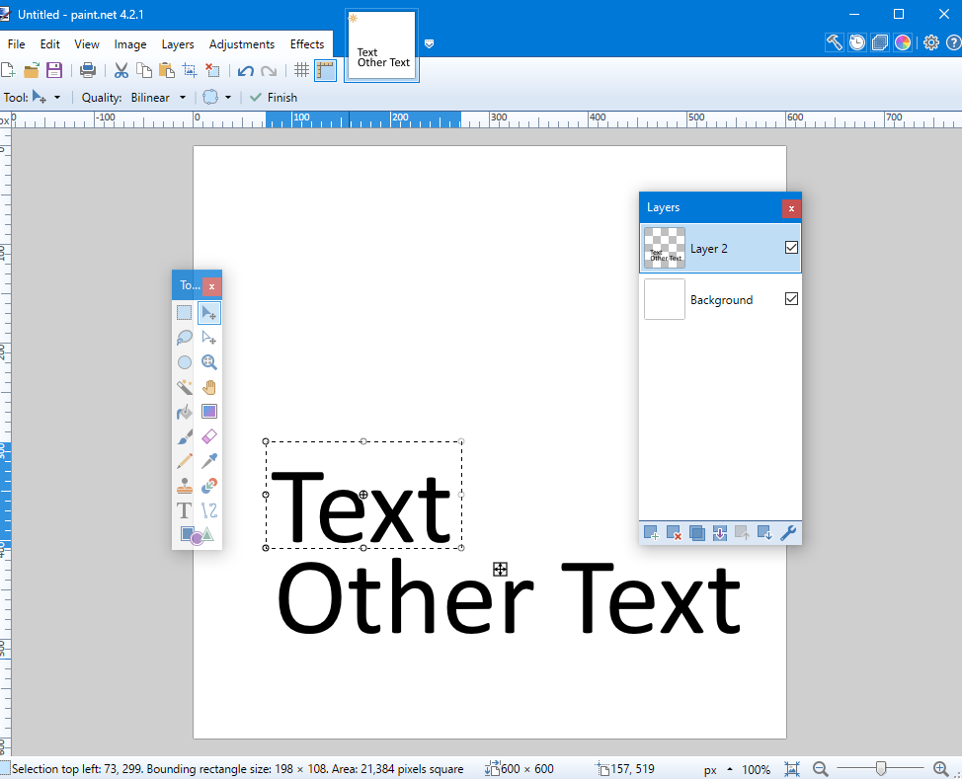Image resolution: width=962 pixels, height=779 pixels.
Task: Click the Cut scissors icon
Action: [121, 70]
